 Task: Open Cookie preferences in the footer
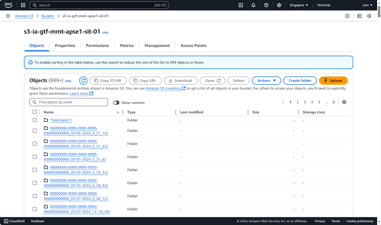click(x=360, y=221)
